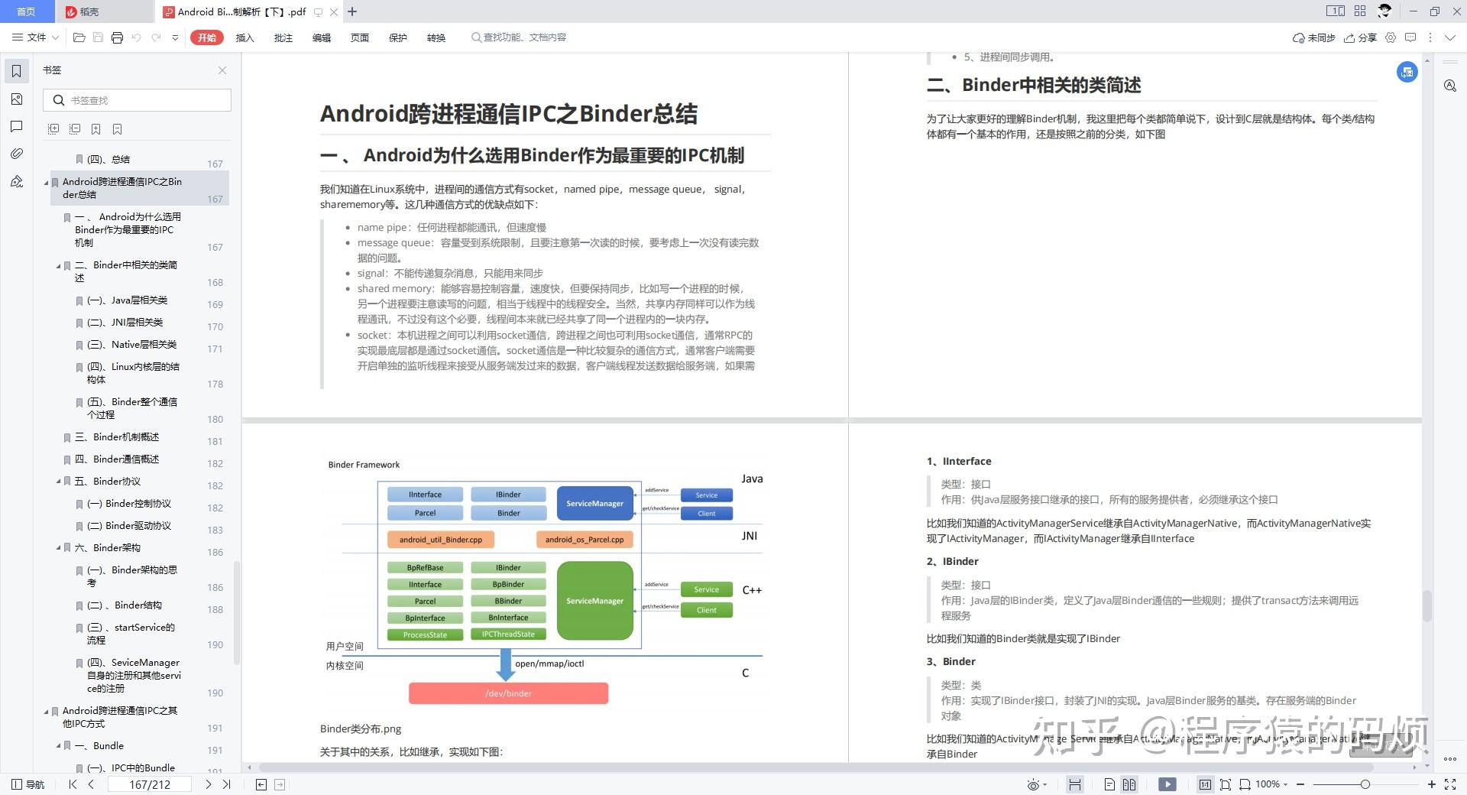Click the 未同步 sync status button
1467x795 pixels.
[1315, 37]
